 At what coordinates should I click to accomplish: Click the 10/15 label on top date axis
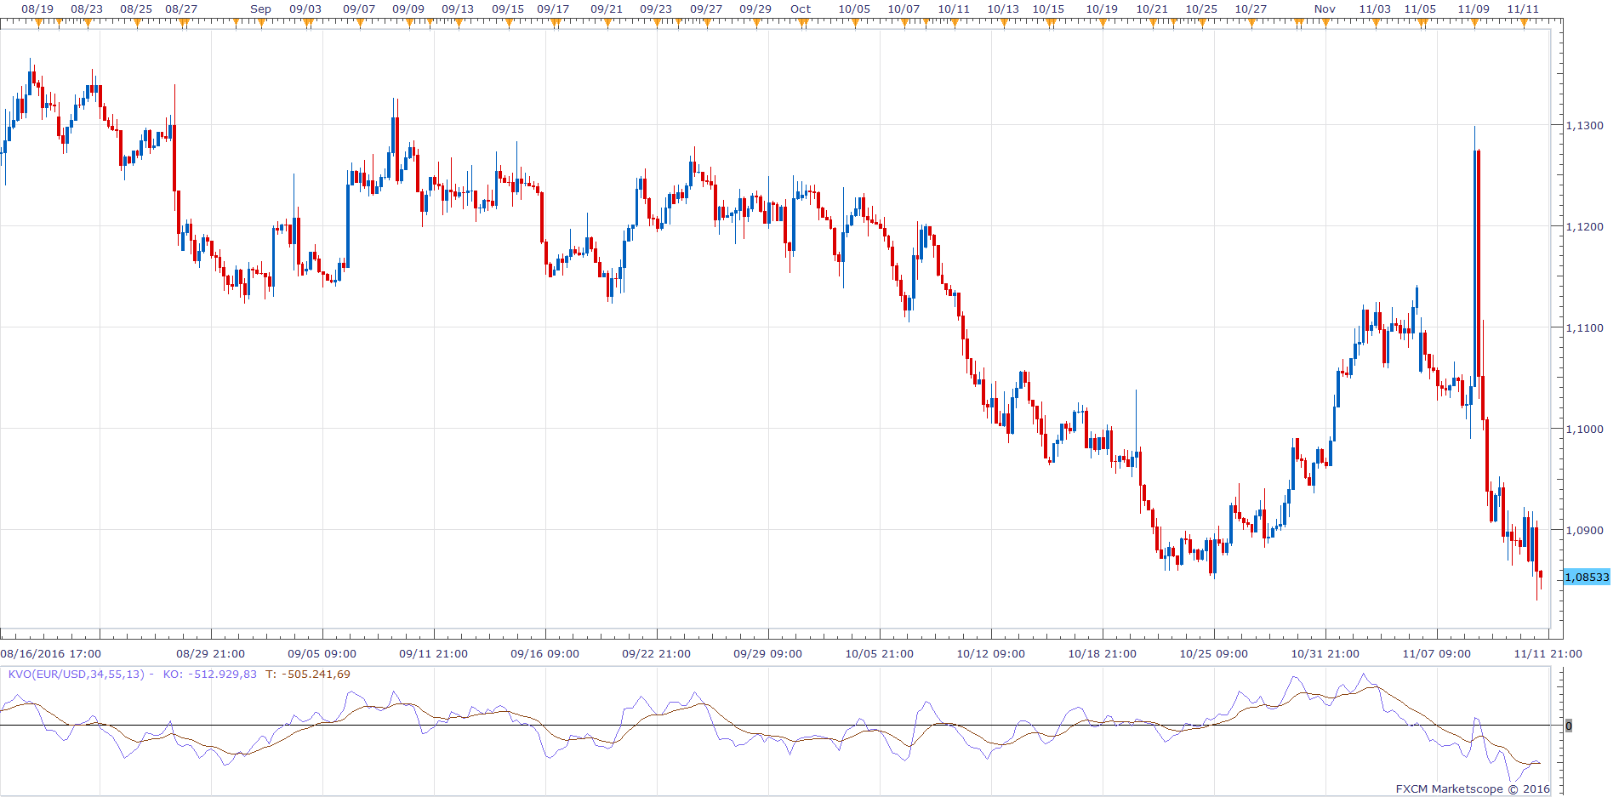click(1048, 9)
